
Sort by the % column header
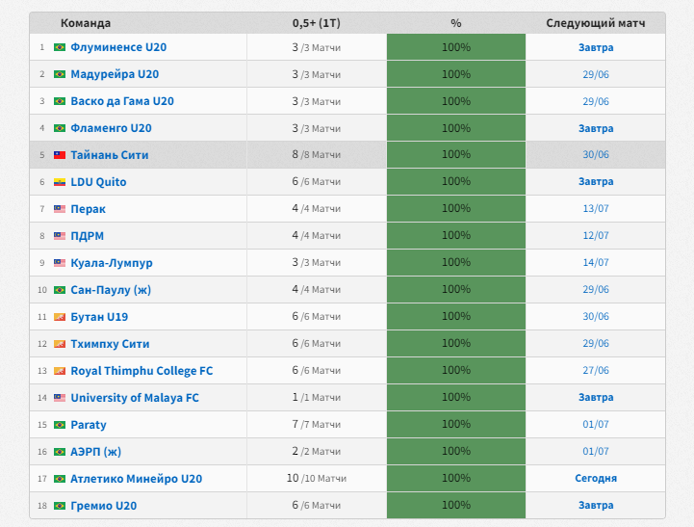pos(456,23)
